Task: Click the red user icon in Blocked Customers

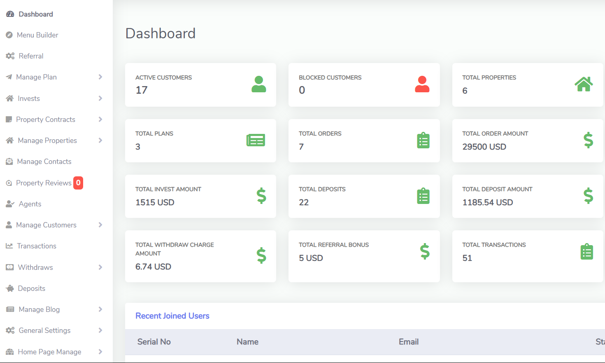Action: click(x=422, y=84)
